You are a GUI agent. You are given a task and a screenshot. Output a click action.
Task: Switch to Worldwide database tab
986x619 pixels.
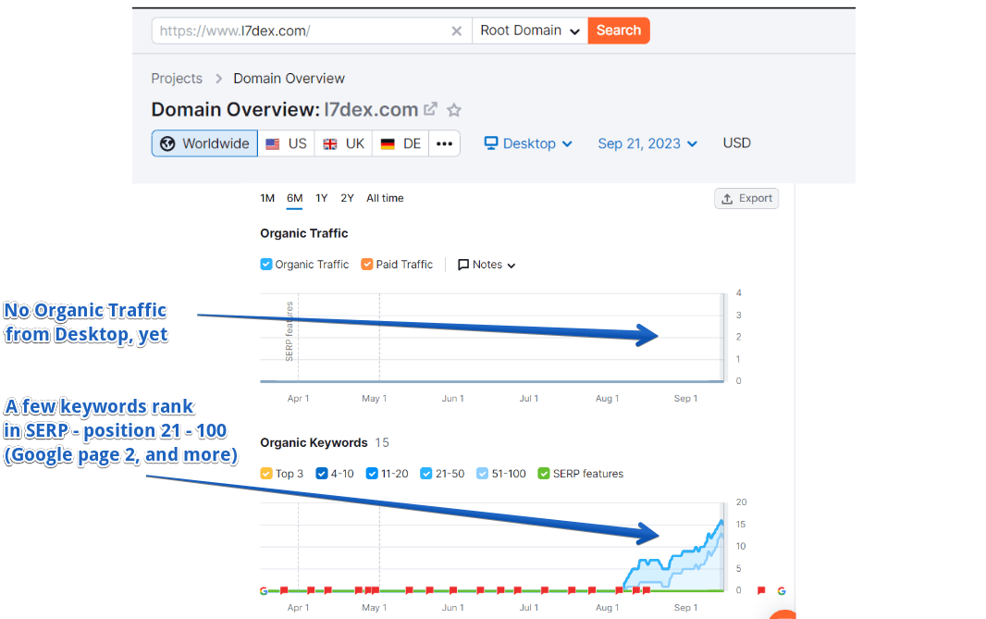click(204, 143)
